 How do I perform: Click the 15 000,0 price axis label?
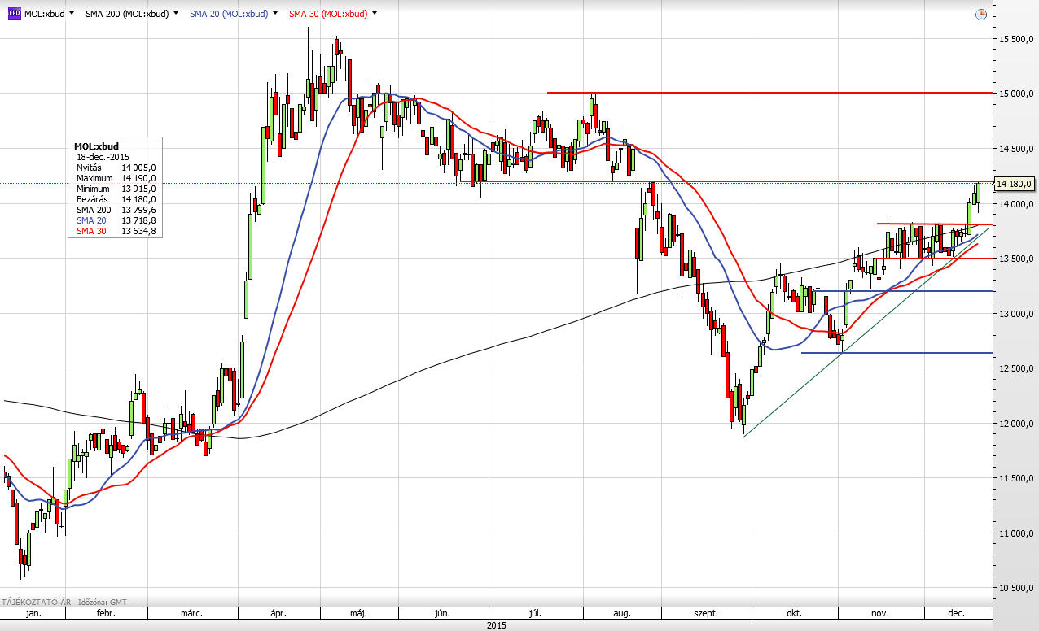click(1016, 94)
